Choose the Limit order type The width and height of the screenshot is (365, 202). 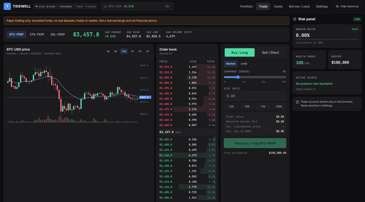pyautogui.click(x=244, y=64)
